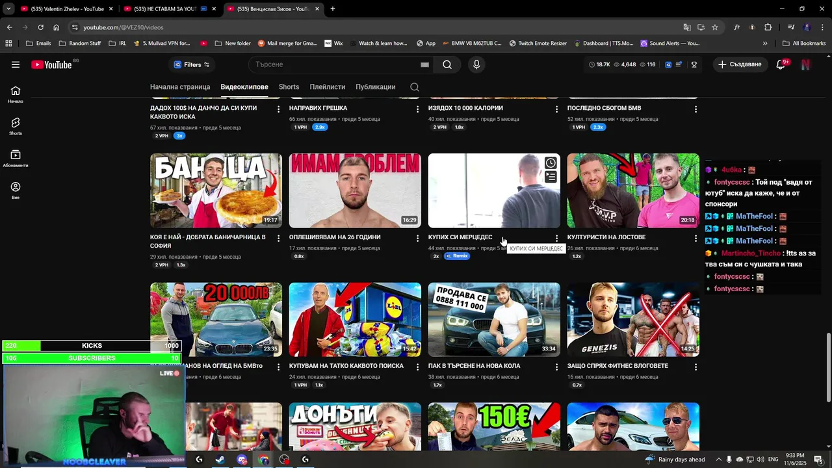
Task: Open ПРОДАВА СЕ car video thumbnail
Action: [494, 319]
